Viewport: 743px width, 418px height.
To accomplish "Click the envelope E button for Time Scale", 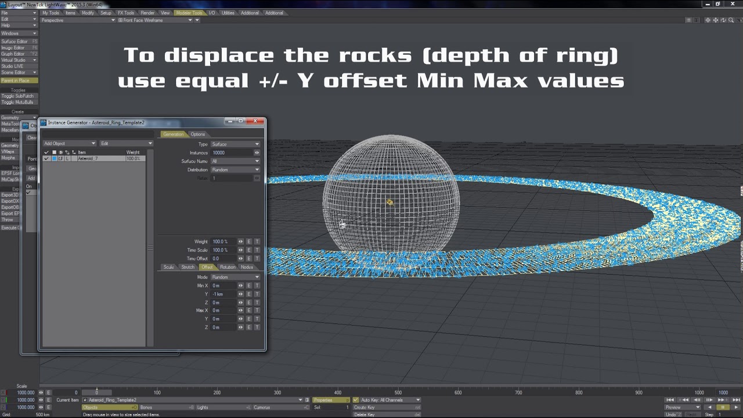I will (249, 250).
